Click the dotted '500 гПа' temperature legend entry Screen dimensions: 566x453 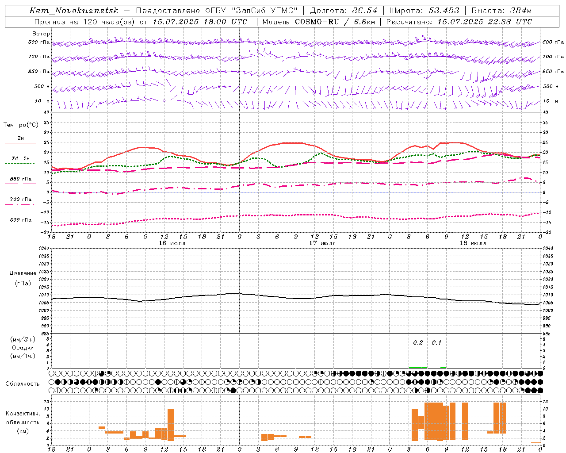click(x=20, y=221)
